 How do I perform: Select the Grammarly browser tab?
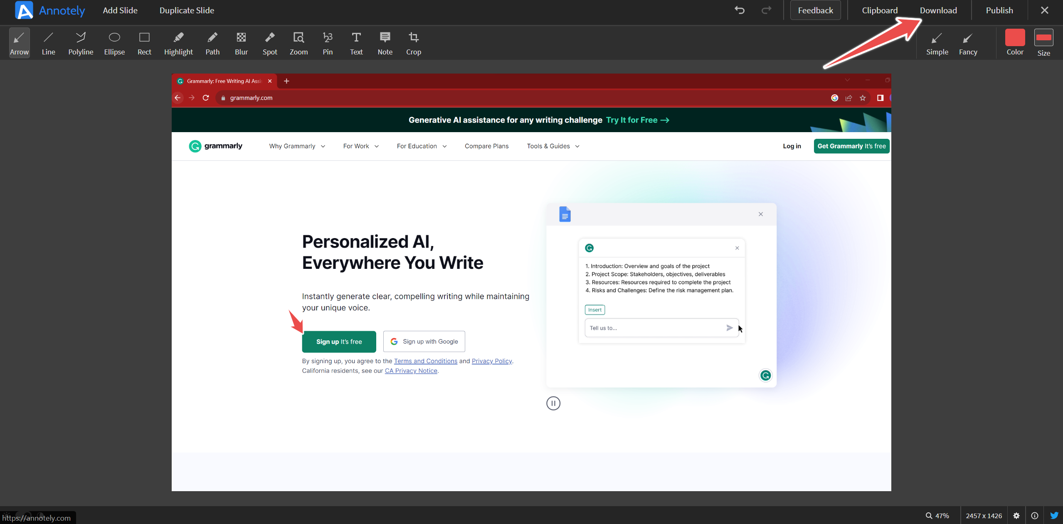coord(224,81)
